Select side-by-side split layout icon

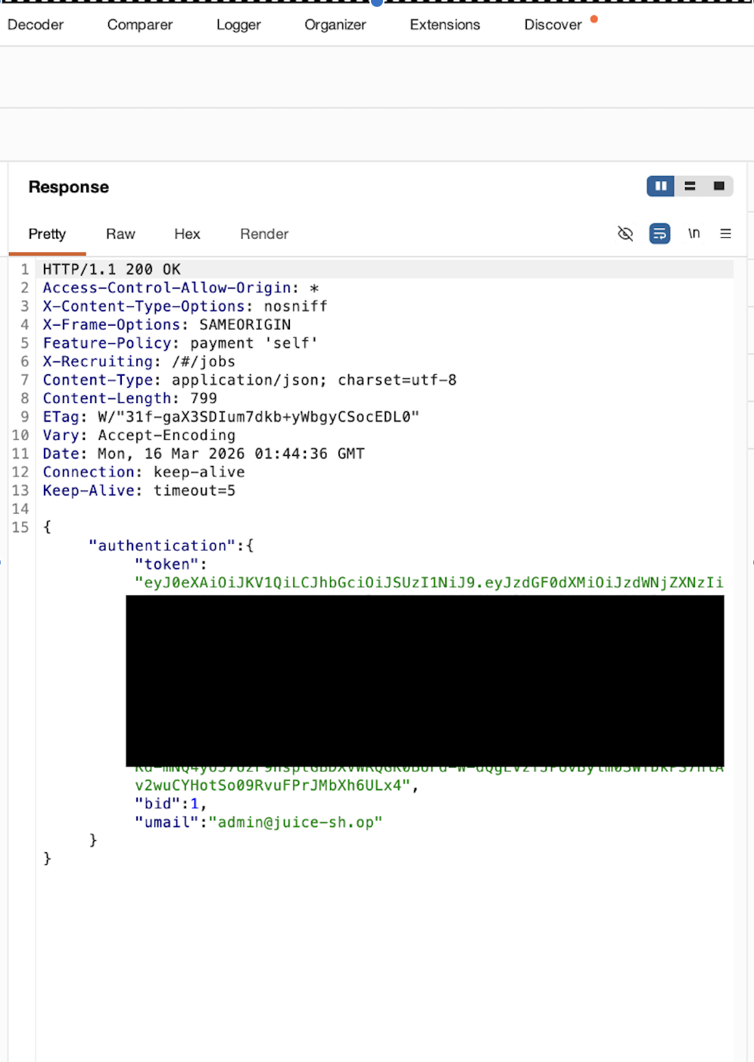(661, 186)
